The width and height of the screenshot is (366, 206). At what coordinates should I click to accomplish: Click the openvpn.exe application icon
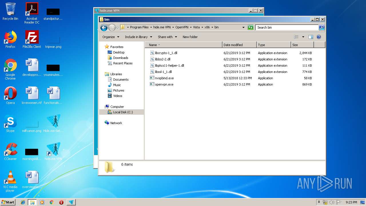[x=152, y=84]
